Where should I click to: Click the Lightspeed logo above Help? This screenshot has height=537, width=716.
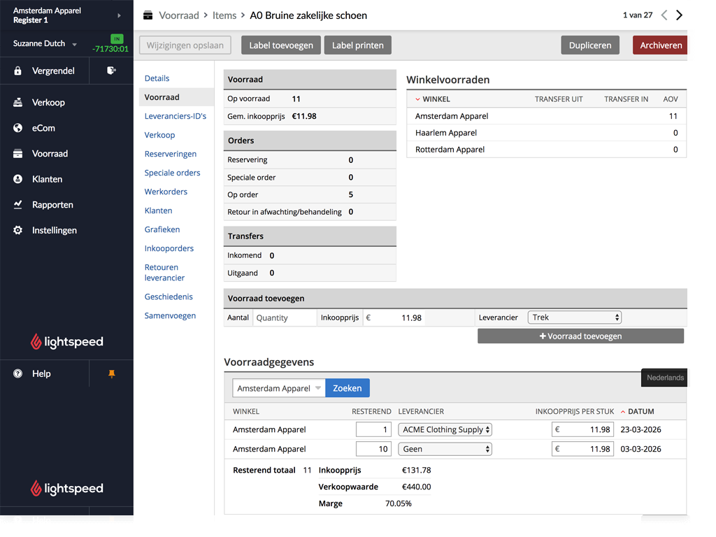66,341
